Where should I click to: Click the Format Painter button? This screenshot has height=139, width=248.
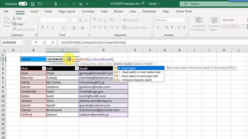pos(24,29)
